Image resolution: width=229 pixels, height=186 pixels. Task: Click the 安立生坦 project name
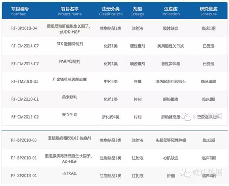(x=69, y=115)
